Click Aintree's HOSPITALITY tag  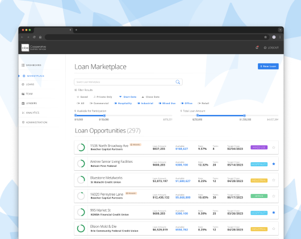pyautogui.click(x=259, y=164)
